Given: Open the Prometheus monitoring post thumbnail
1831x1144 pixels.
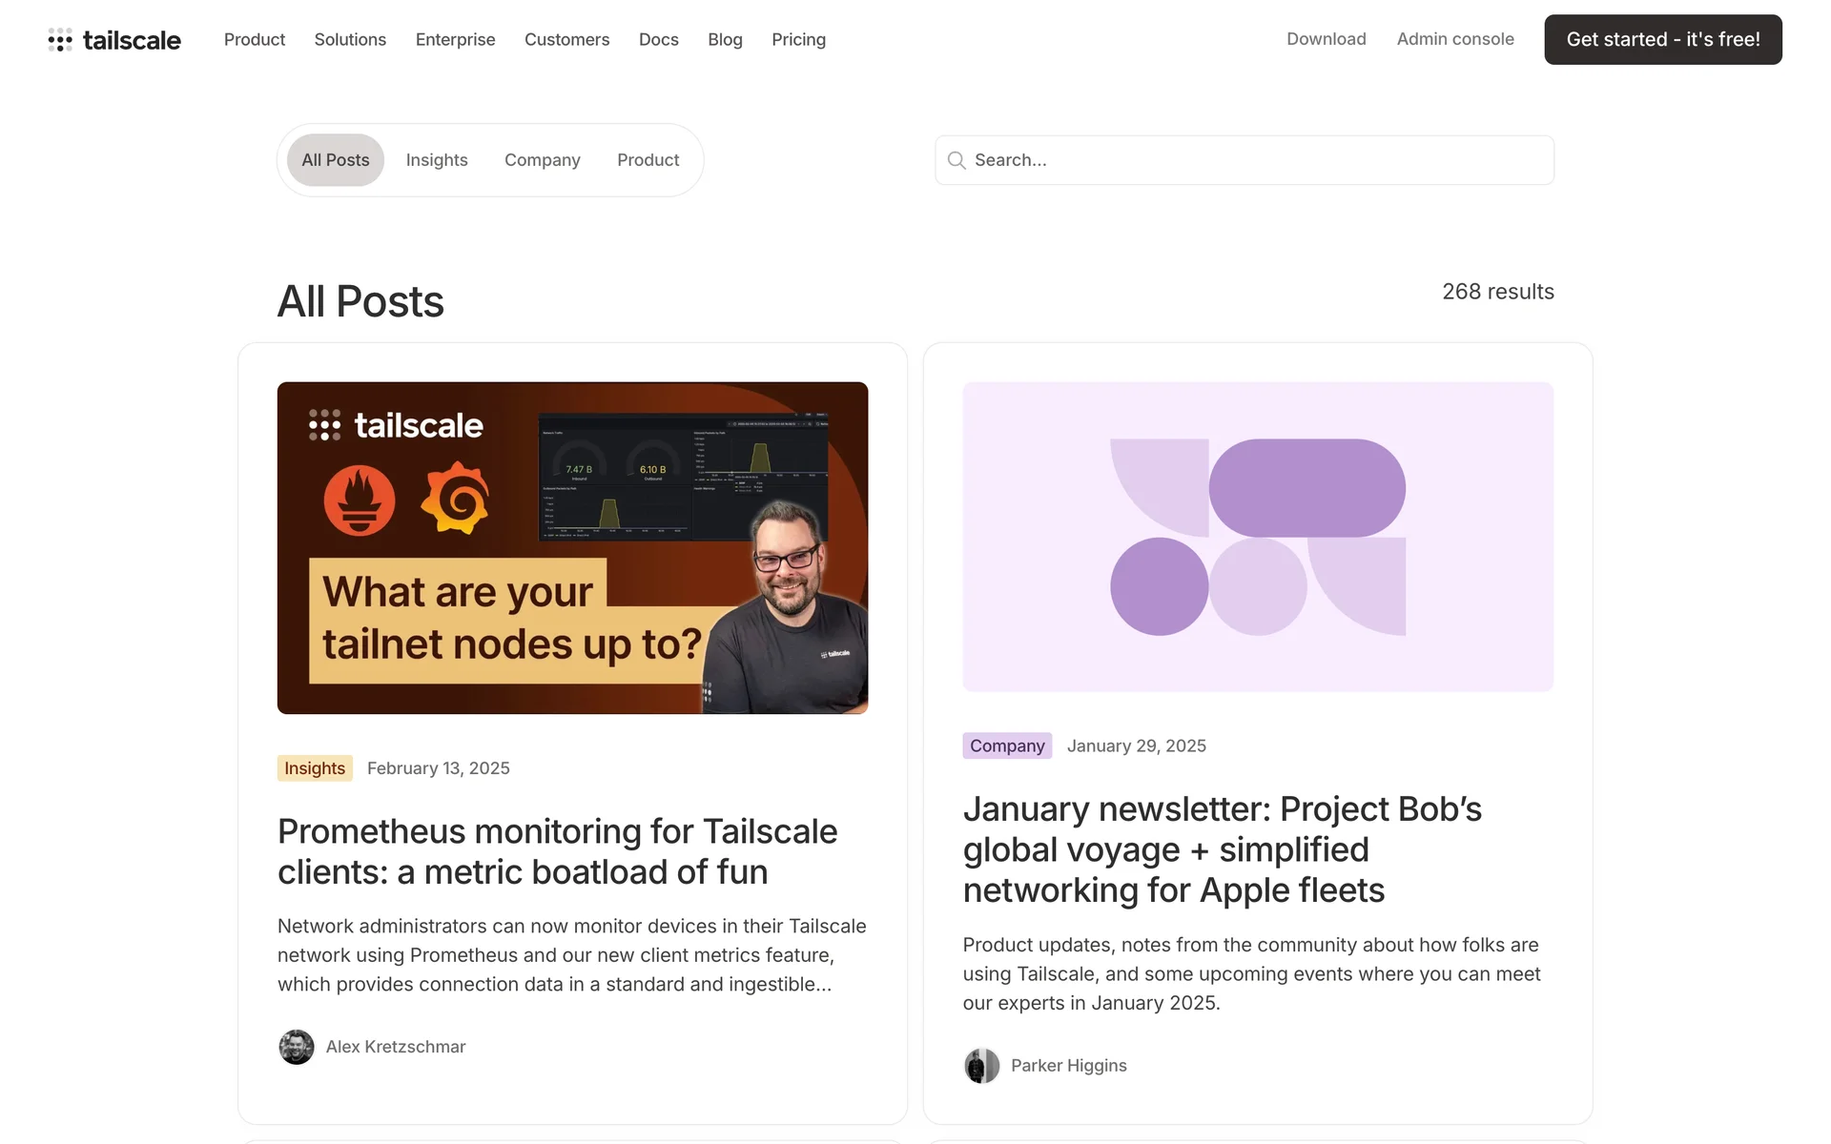Looking at the screenshot, I should pos(572,548).
